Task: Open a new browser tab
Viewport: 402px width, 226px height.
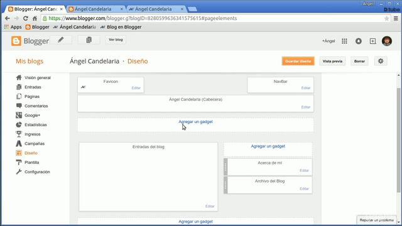Action: coord(192,9)
